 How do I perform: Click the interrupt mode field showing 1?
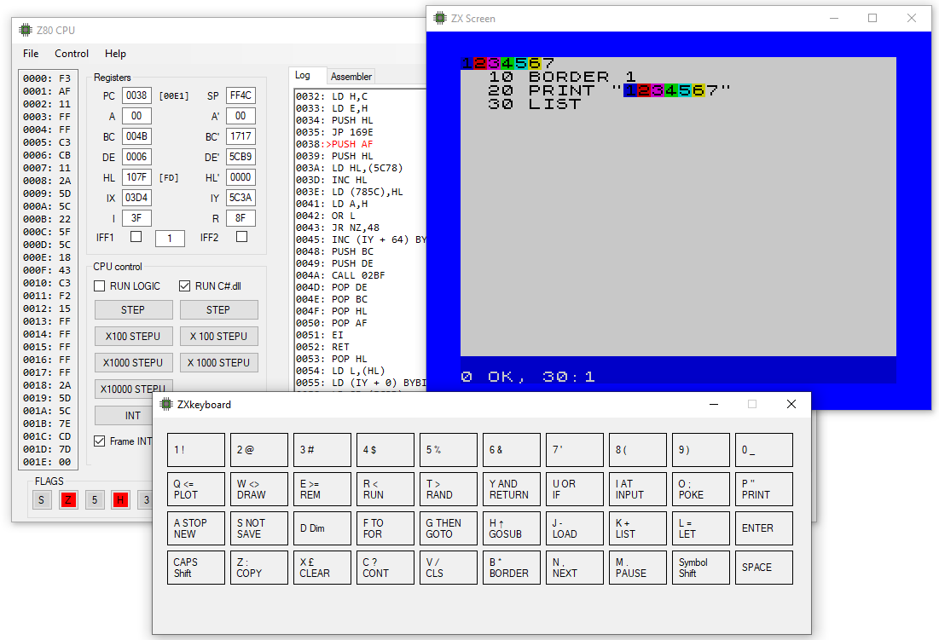[170, 238]
